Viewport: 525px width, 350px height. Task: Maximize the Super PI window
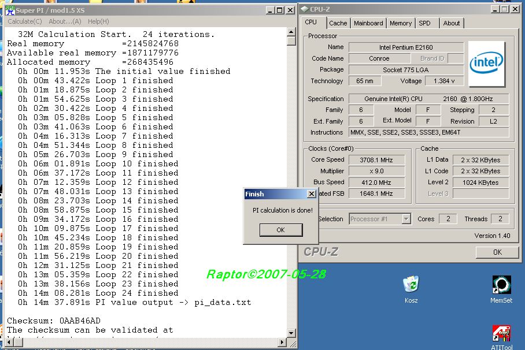[280, 10]
